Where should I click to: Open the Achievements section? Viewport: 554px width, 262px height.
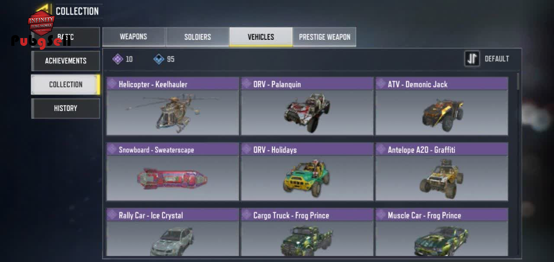click(66, 61)
